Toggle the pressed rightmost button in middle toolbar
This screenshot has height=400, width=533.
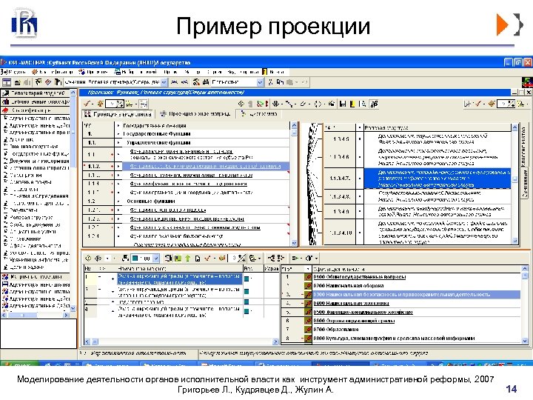(x=374, y=104)
